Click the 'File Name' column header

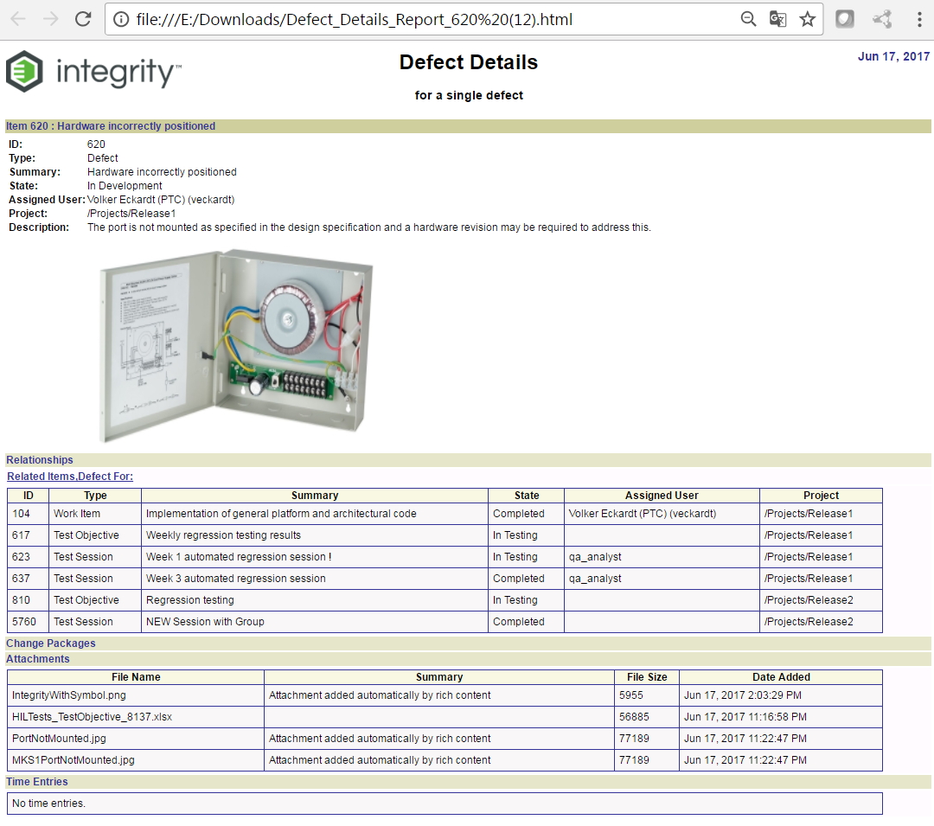click(x=136, y=677)
